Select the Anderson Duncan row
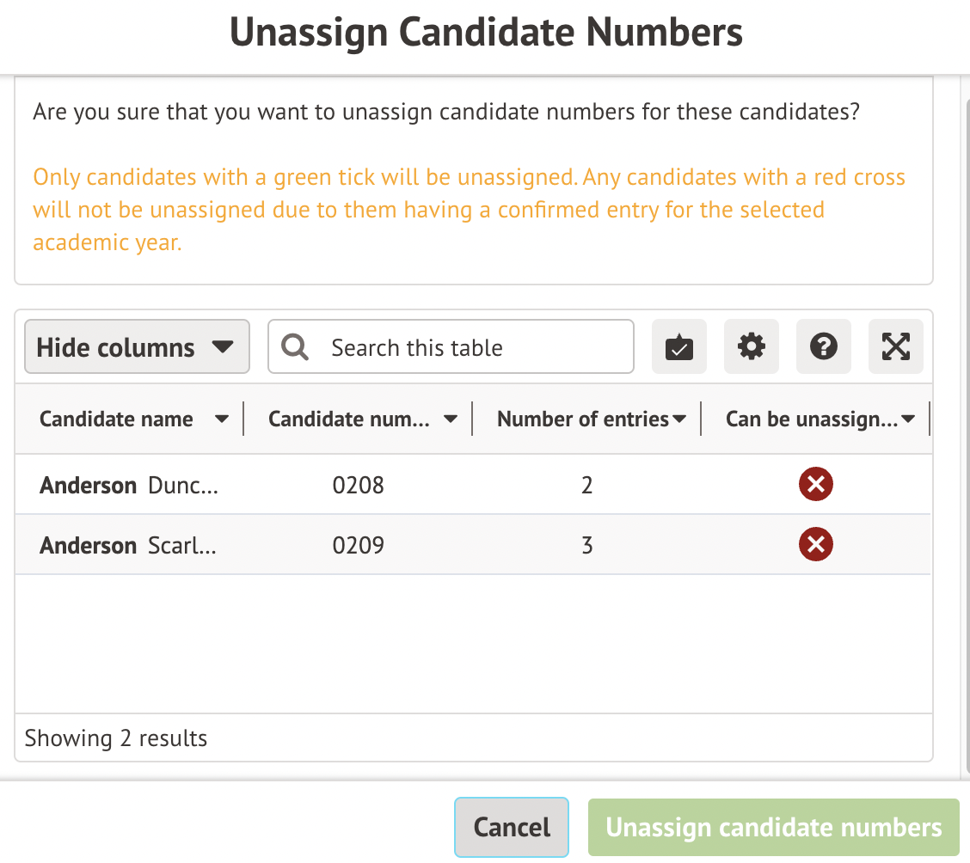This screenshot has width=970, height=863. (129, 485)
